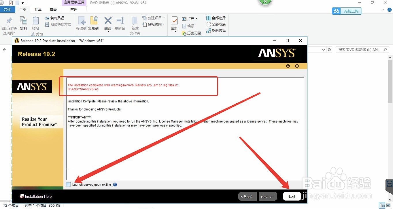Click the address bar refresh icon

(x=330, y=50)
